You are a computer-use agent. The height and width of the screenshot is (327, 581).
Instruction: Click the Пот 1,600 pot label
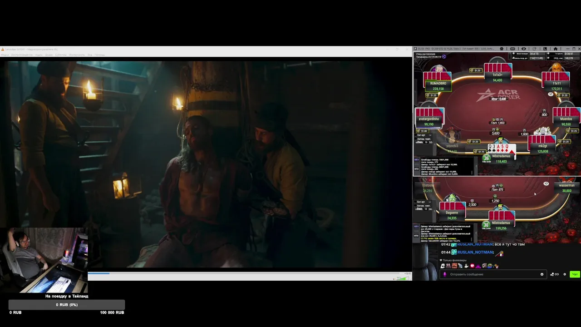coord(497,123)
